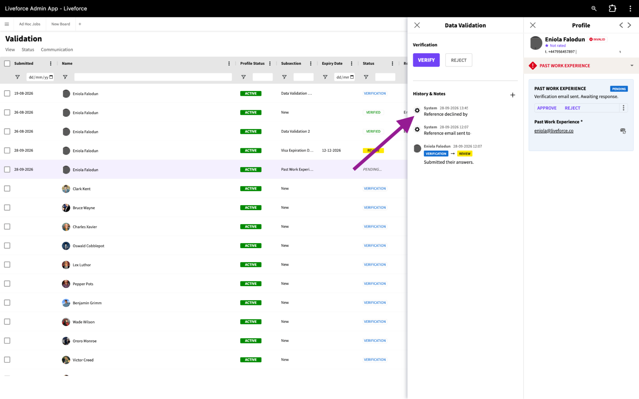This screenshot has height=399, width=639.
Task: Click APPROVE on Past Work Experience card
Action: tap(547, 108)
